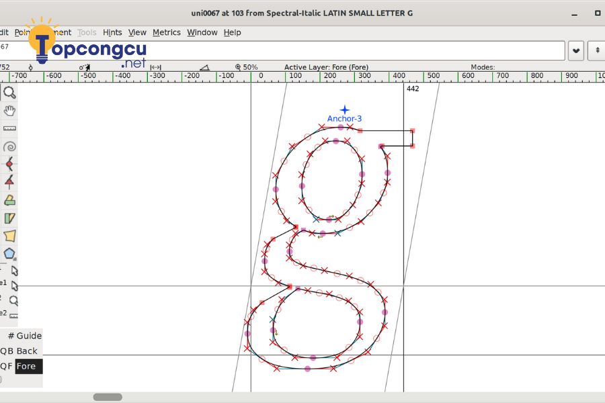605x403 pixels.
Task: Select the highlighted Fore layer
Action: (x=28, y=366)
